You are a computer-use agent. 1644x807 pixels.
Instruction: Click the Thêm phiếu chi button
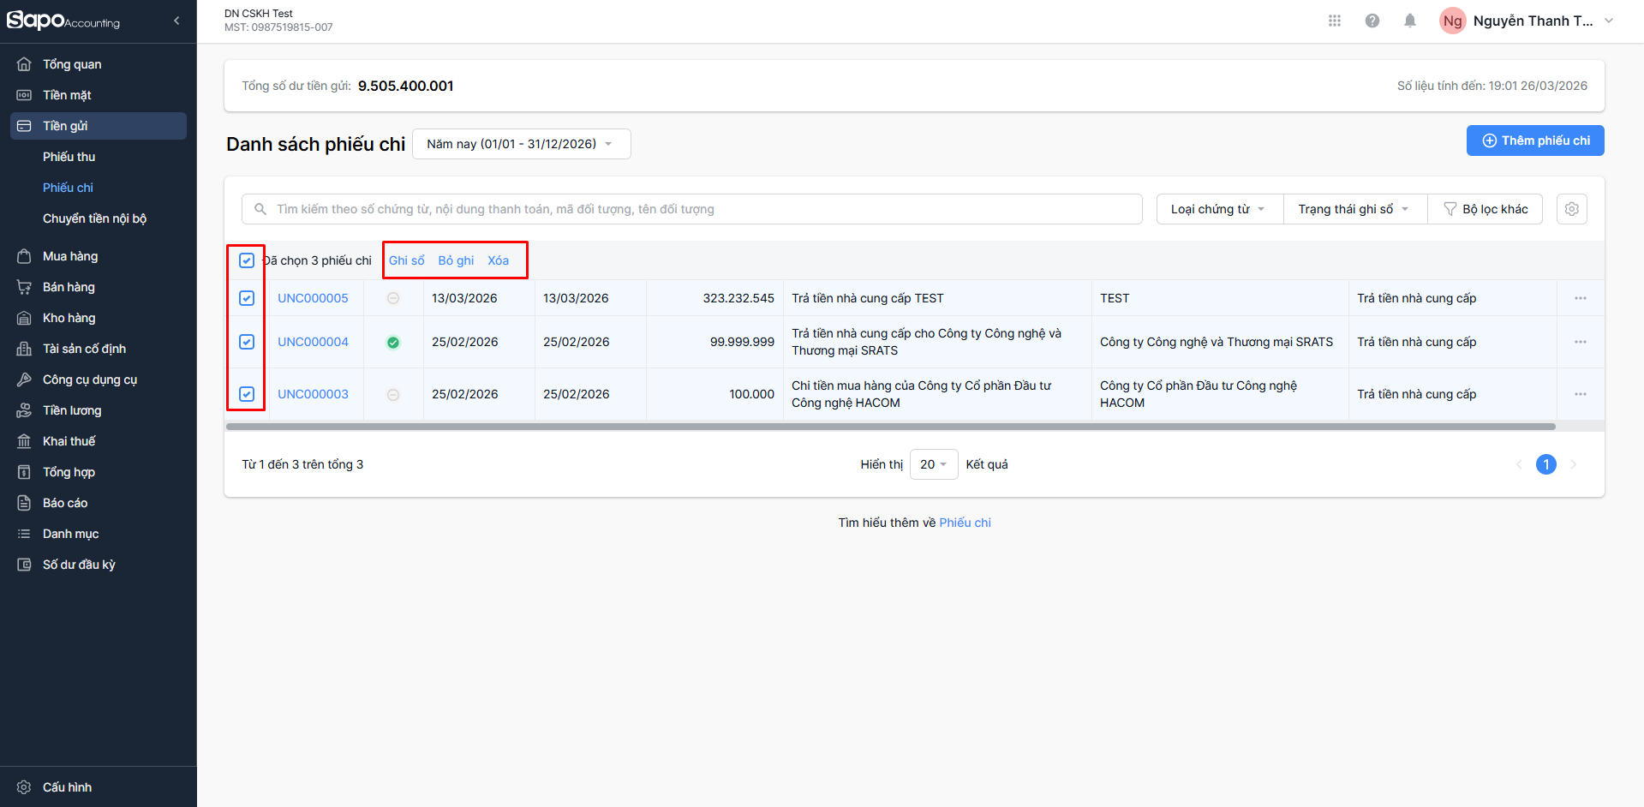click(1534, 140)
